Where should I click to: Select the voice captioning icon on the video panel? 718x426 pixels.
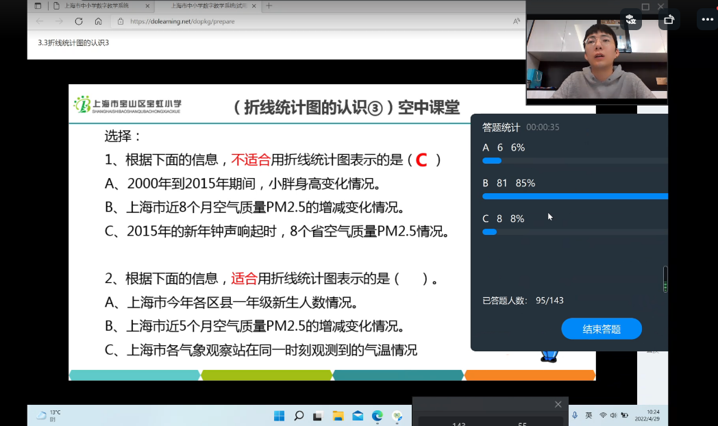click(631, 20)
